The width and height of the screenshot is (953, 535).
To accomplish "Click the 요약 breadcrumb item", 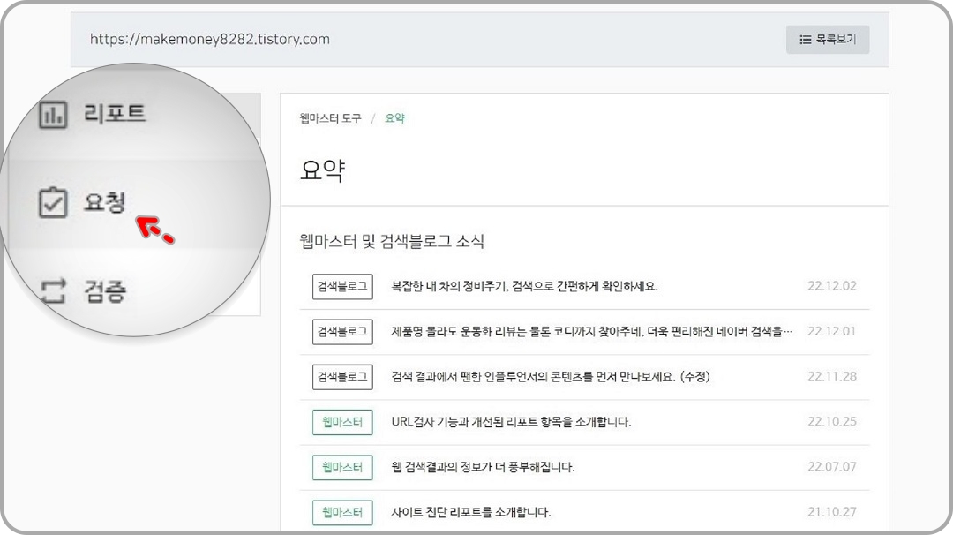I will 394,118.
